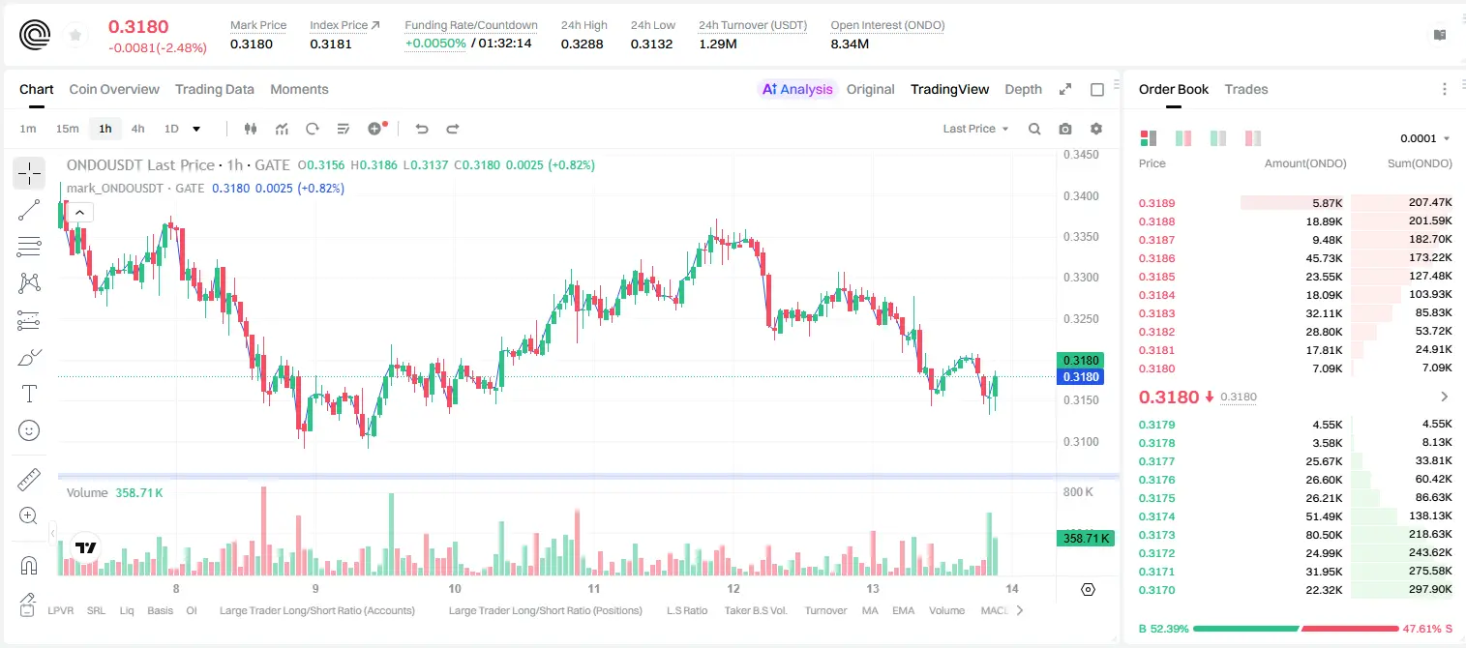Image resolution: width=1466 pixels, height=648 pixels.
Task: Show only sell orders in order book
Action: (x=1253, y=138)
